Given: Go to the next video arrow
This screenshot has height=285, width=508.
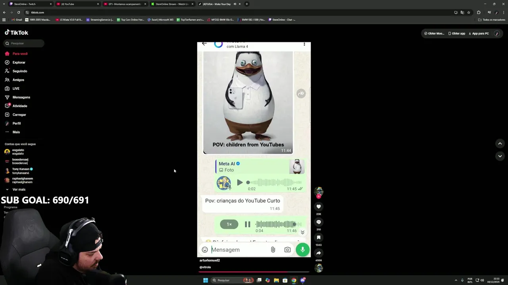Looking at the screenshot, I should (500, 156).
